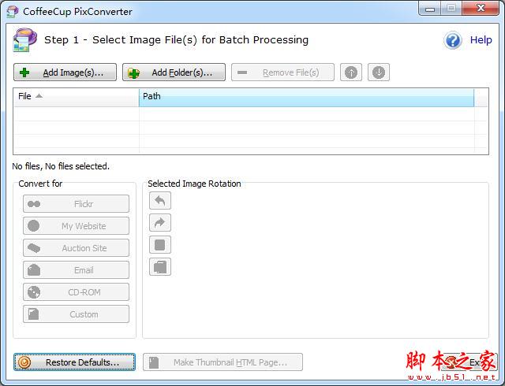Click the fourth rotation icon (stacked pages)
505x386 pixels.
(x=160, y=267)
